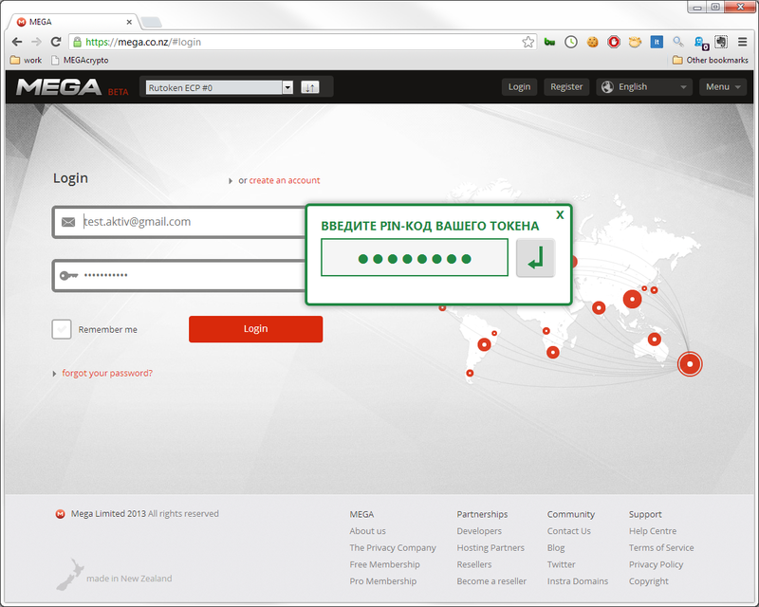Focus the email address input field
The image size is (759, 607).
point(179,222)
